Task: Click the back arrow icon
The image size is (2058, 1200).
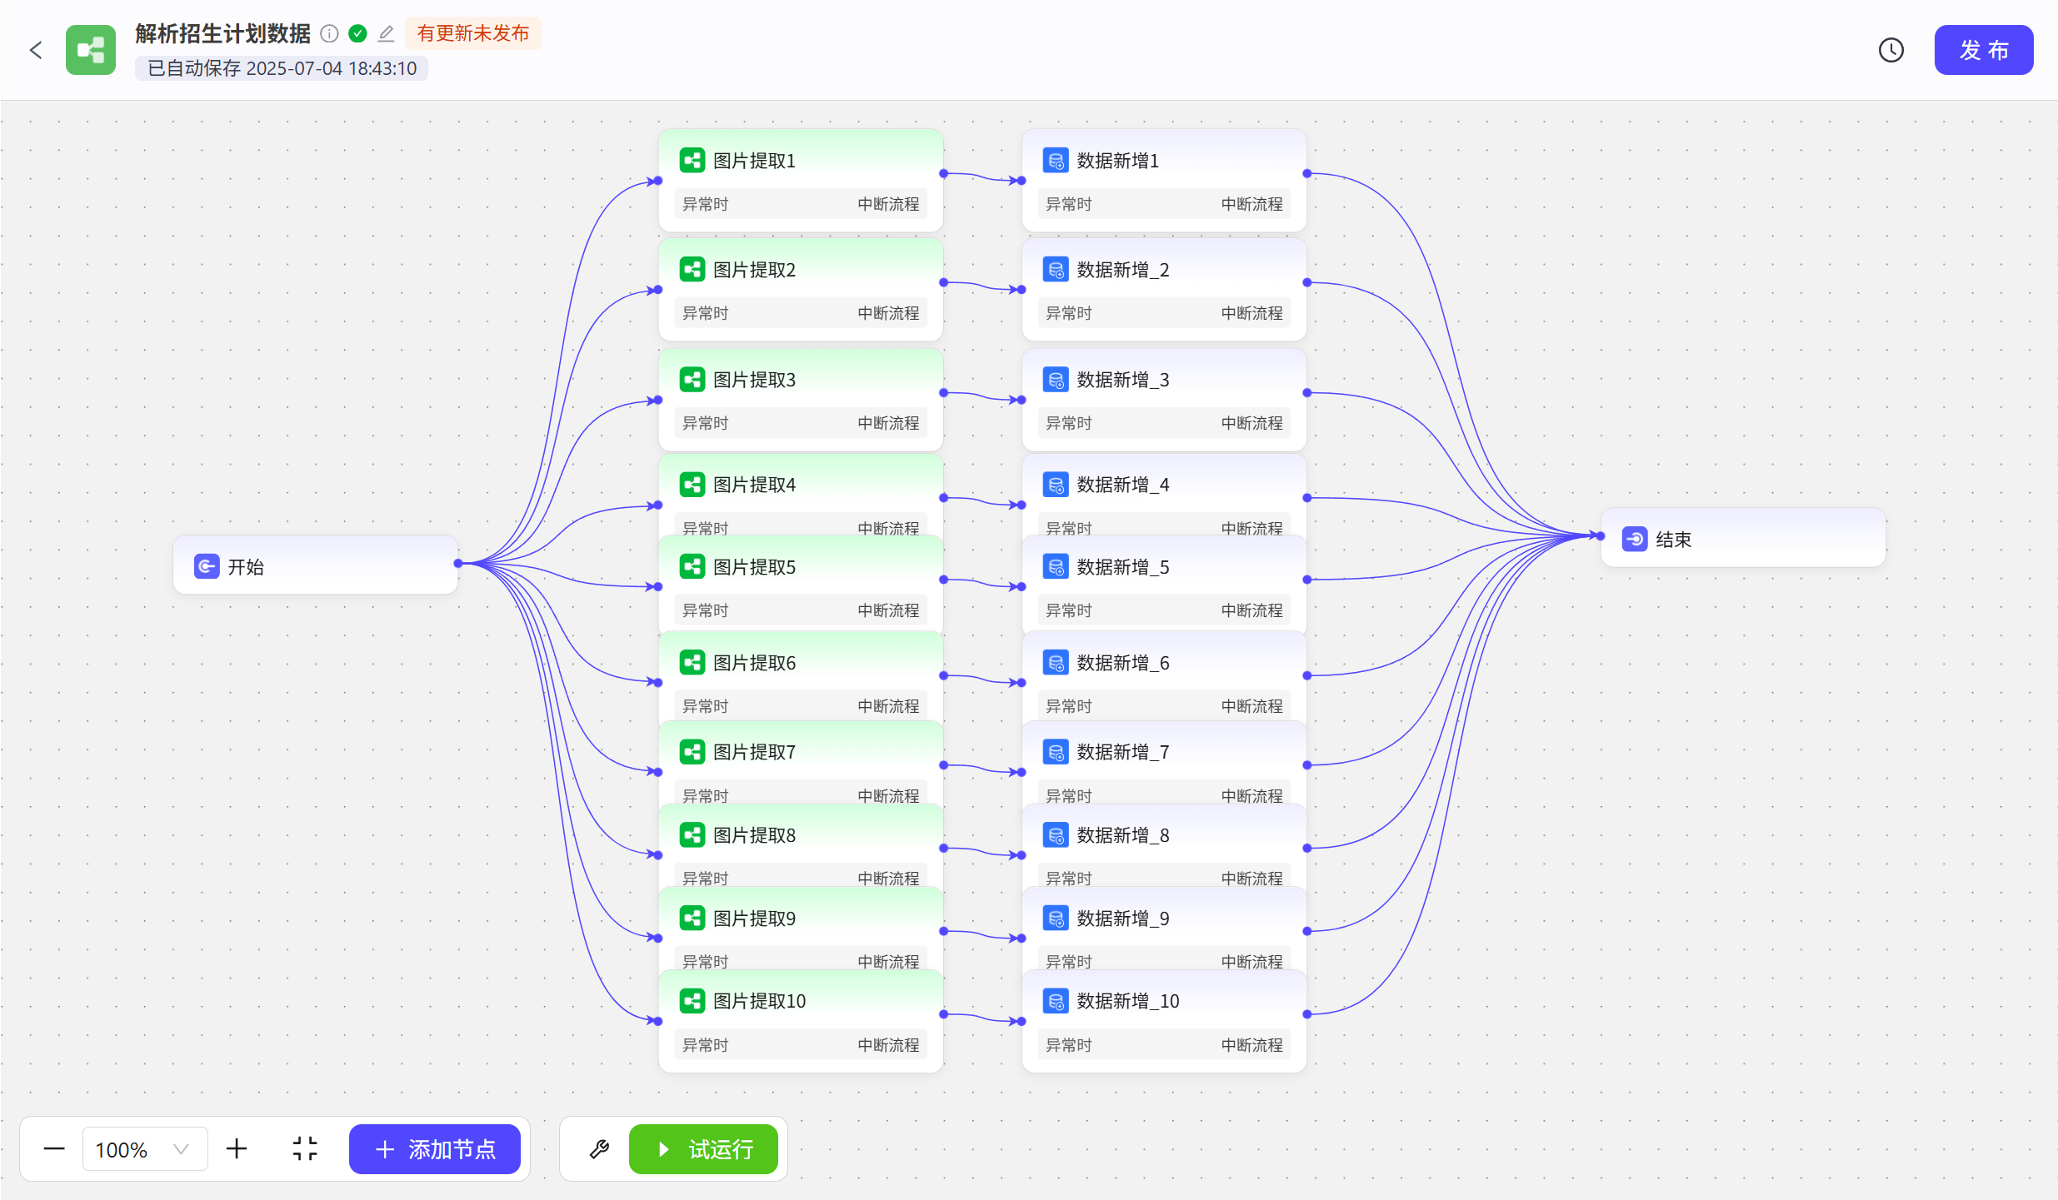Action: point(36,50)
